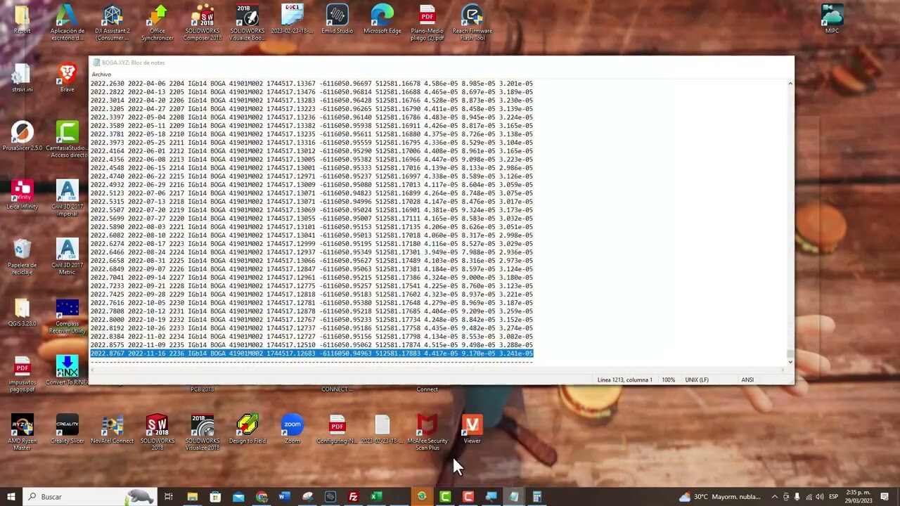Open the AMD Ryzen Master shortcut

point(22,432)
